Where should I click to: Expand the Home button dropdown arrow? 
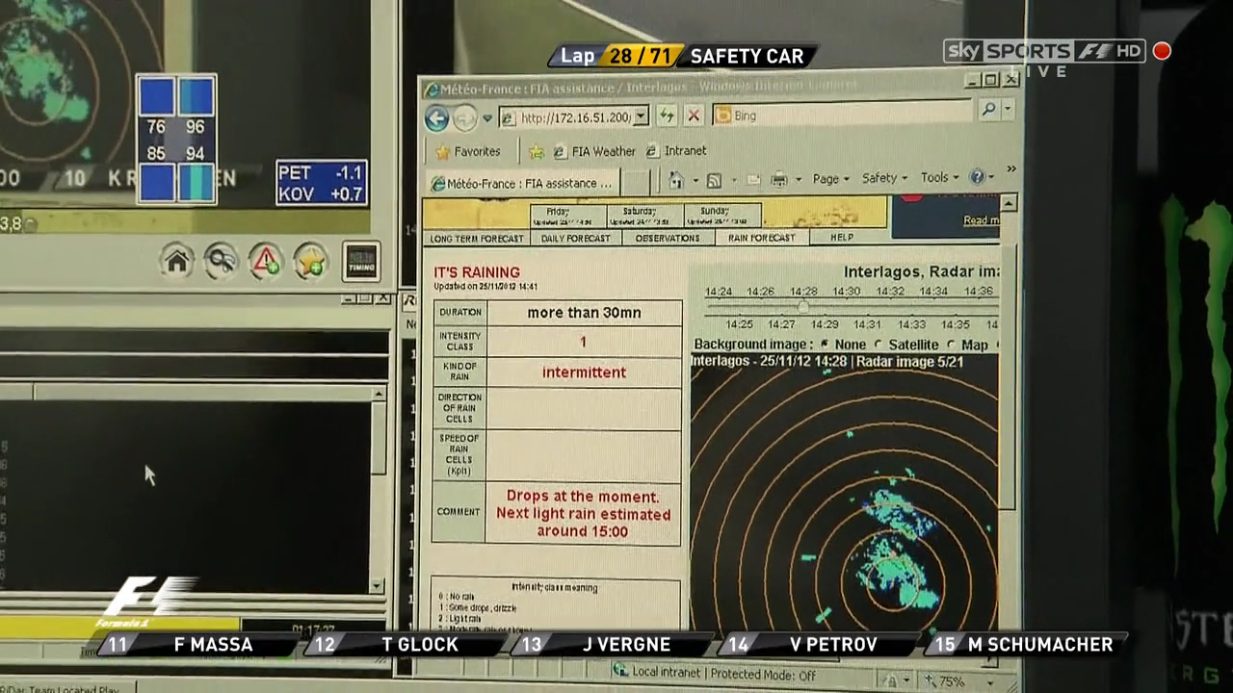[x=694, y=180]
